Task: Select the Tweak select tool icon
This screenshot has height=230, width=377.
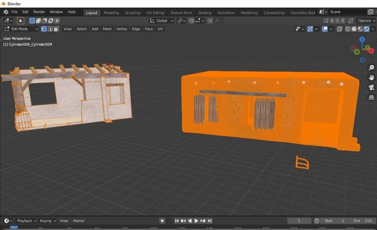Action: (20, 21)
